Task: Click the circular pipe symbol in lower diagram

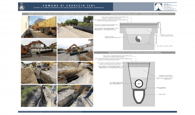Action: (139, 83)
